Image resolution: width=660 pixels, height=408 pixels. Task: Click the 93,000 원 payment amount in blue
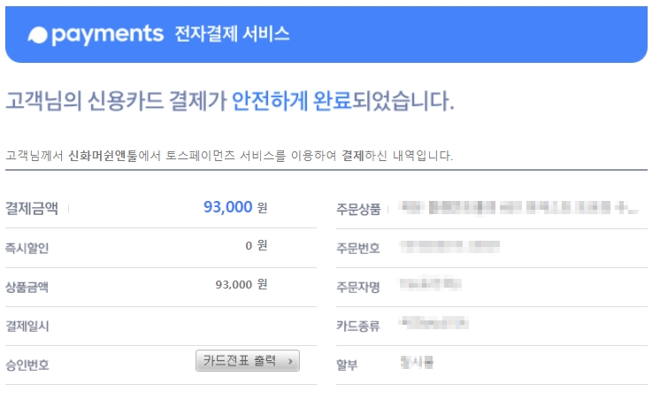pos(235,207)
